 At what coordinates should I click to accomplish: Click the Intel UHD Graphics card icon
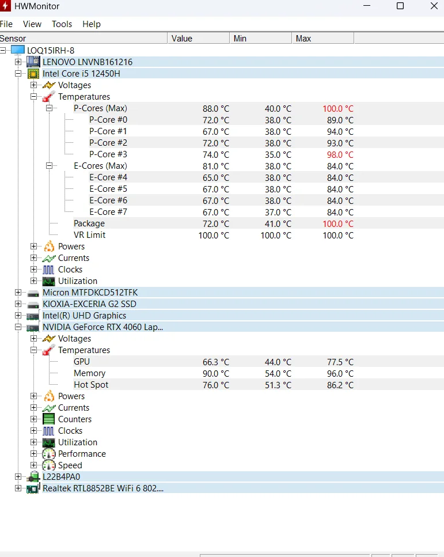point(33,316)
